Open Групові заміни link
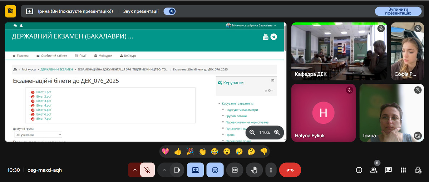429x182 pixels. (x=236, y=116)
